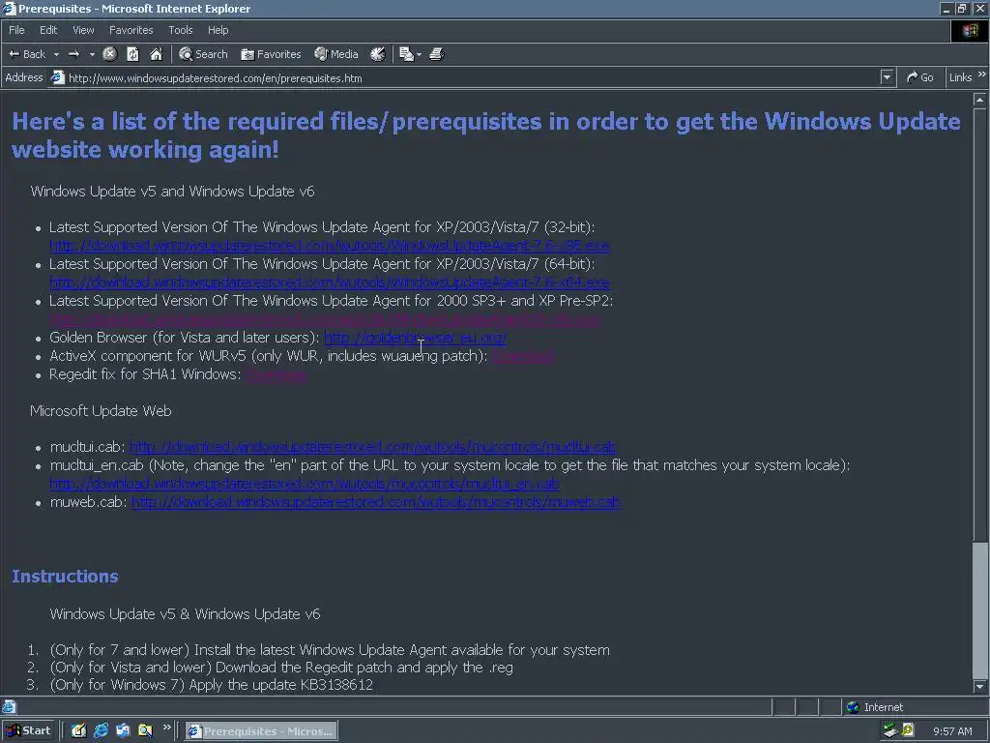Open the Tools menu
Viewport: 990px width, 743px height.
click(x=180, y=30)
